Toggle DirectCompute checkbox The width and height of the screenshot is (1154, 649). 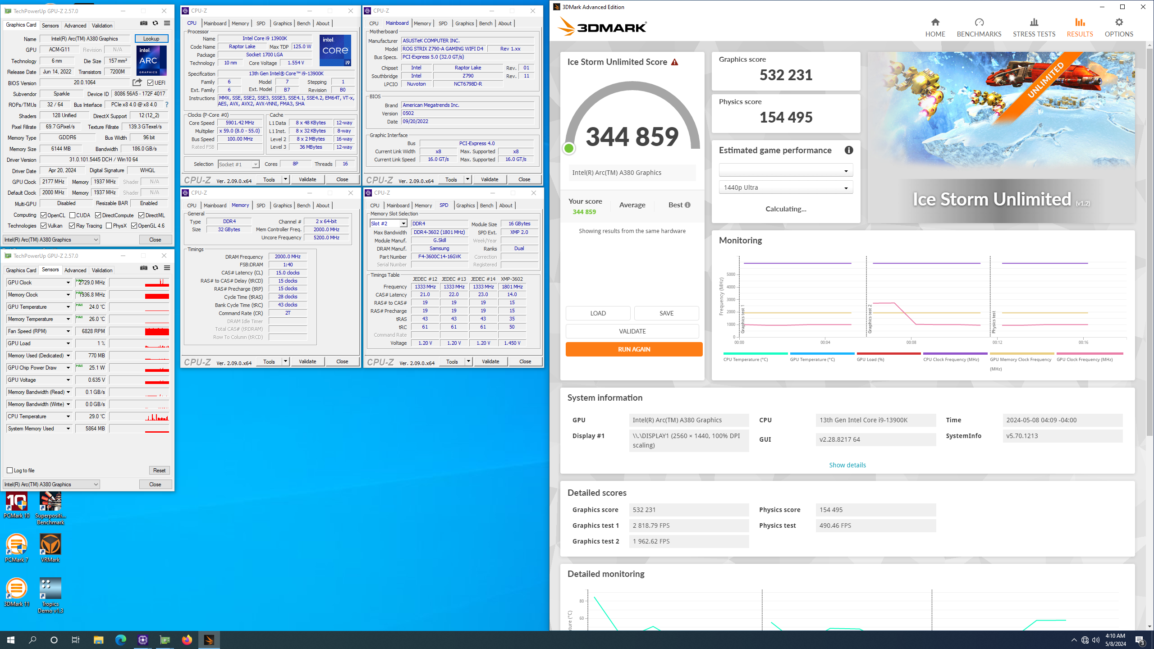(98, 215)
